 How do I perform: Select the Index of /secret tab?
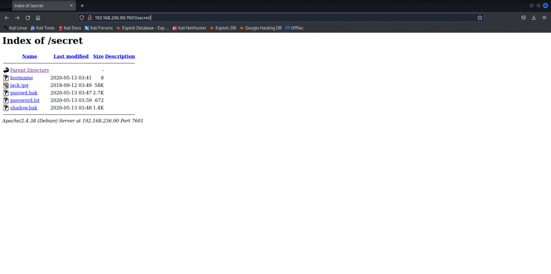[x=44, y=5]
